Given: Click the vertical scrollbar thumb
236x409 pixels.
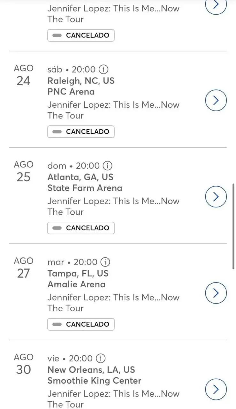Looking at the screenshot, I should (x=234, y=226).
